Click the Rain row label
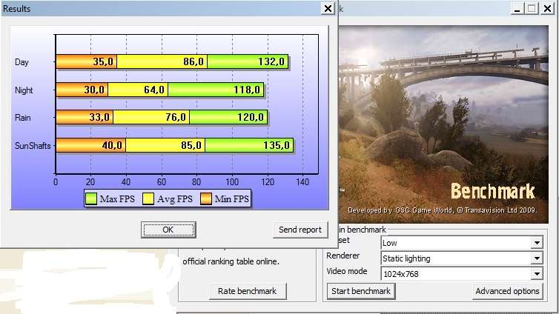 22,118
